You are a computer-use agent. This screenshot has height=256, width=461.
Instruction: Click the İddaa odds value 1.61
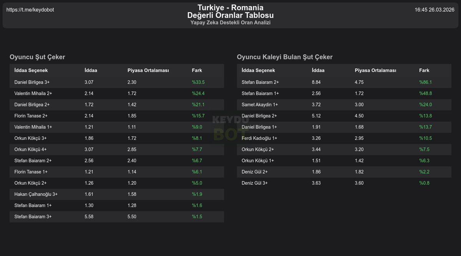click(x=89, y=194)
